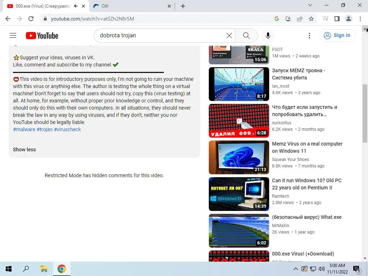368x276 pixels.
Task: Open the volume speaker tray icon
Action: click(322, 269)
